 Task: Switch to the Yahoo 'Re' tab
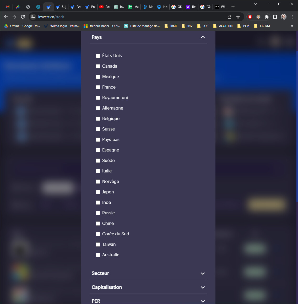pyautogui.click(x=191, y=7)
